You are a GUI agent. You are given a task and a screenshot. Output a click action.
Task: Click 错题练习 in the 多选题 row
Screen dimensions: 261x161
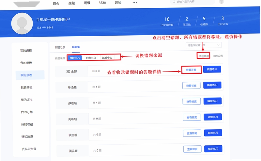(213, 101)
